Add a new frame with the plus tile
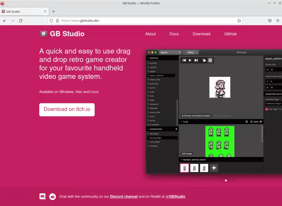This screenshot has height=206, width=282. tap(214, 168)
